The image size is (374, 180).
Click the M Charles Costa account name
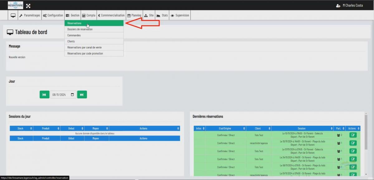click(353, 6)
